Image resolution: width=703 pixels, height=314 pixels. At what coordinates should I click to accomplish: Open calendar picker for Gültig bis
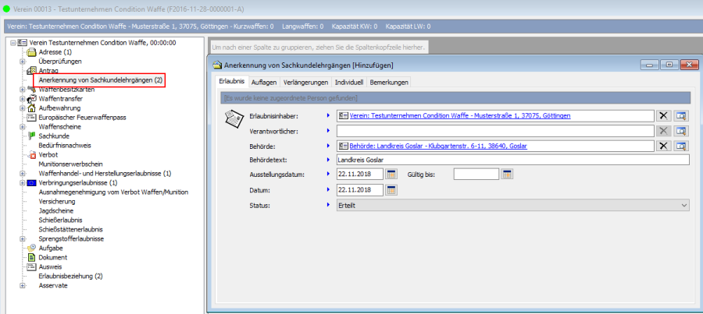pos(507,174)
